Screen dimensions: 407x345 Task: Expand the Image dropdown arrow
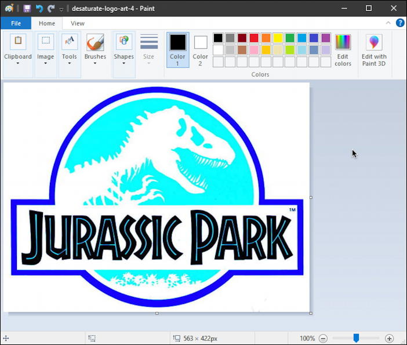pos(45,63)
